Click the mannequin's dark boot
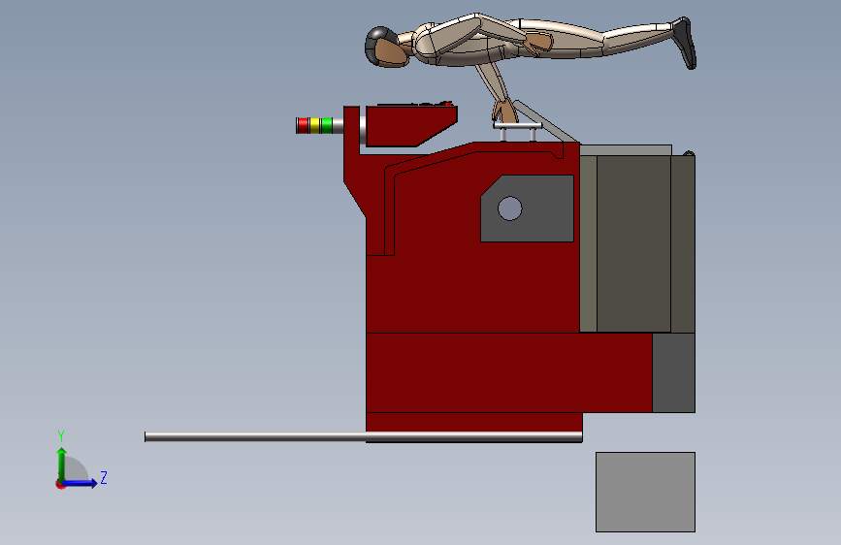841x545 pixels. 685,42
